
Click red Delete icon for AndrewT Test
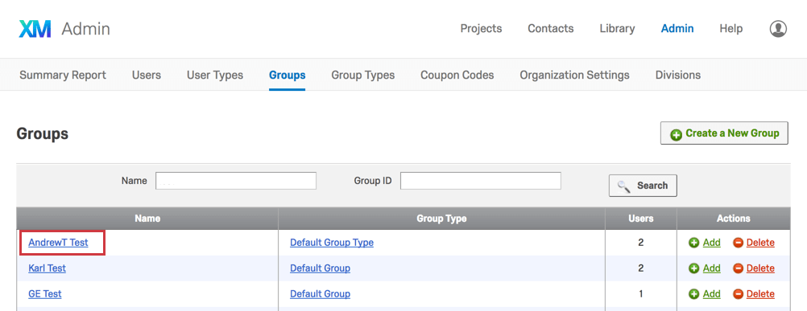pos(738,243)
